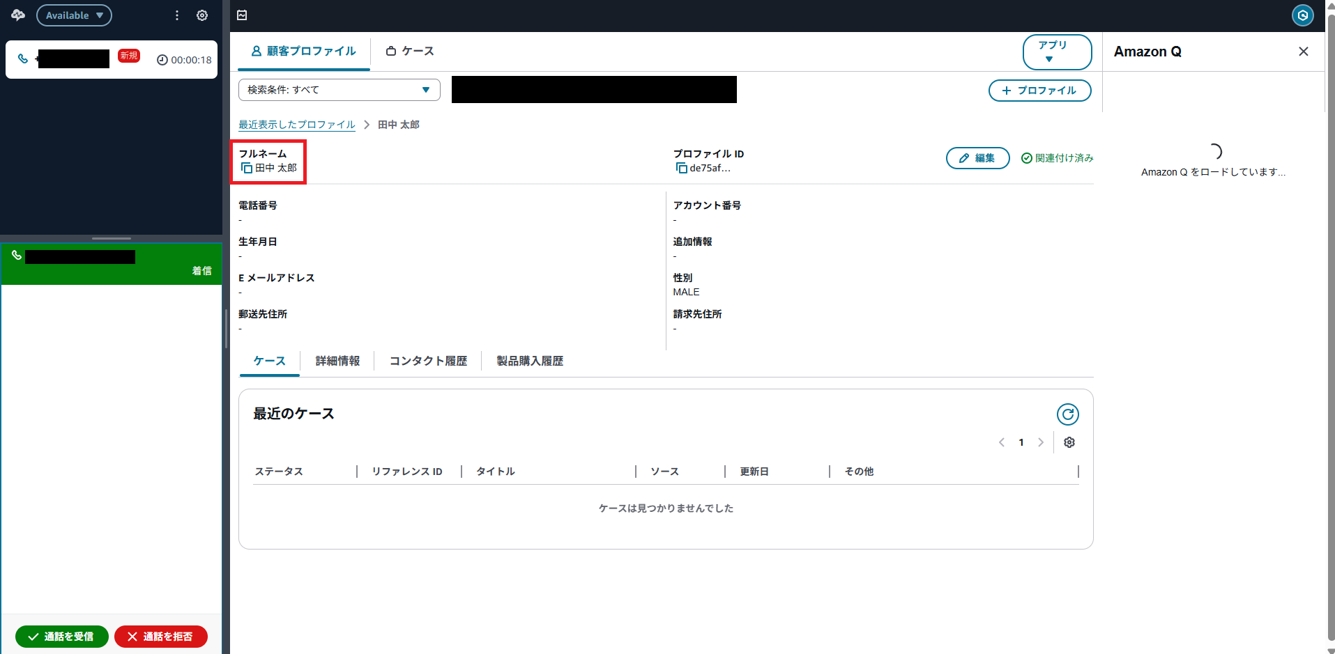The image size is (1335, 654).
Task: Copy the profile ID de75af
Action: 681,168
